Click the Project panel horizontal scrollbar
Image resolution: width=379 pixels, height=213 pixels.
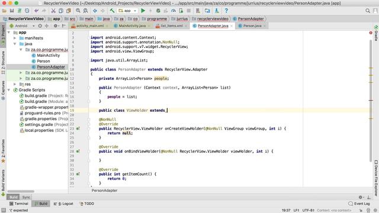21,192
